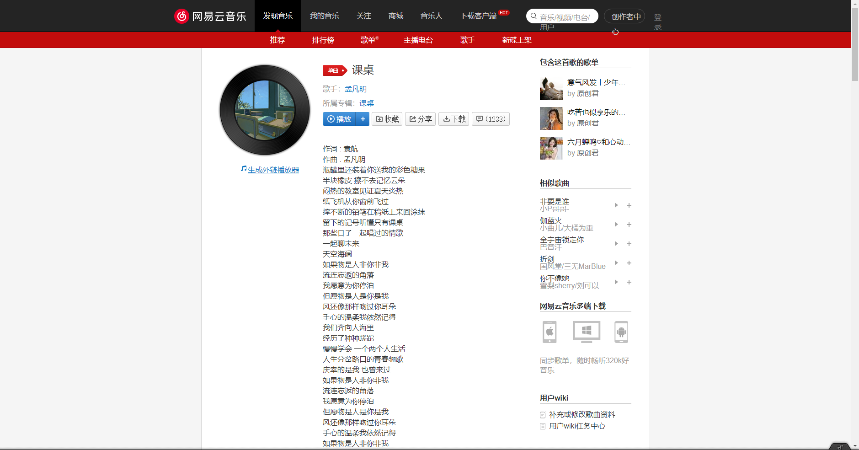Click the NetEase Cloud Music logo

click(211, 16)
